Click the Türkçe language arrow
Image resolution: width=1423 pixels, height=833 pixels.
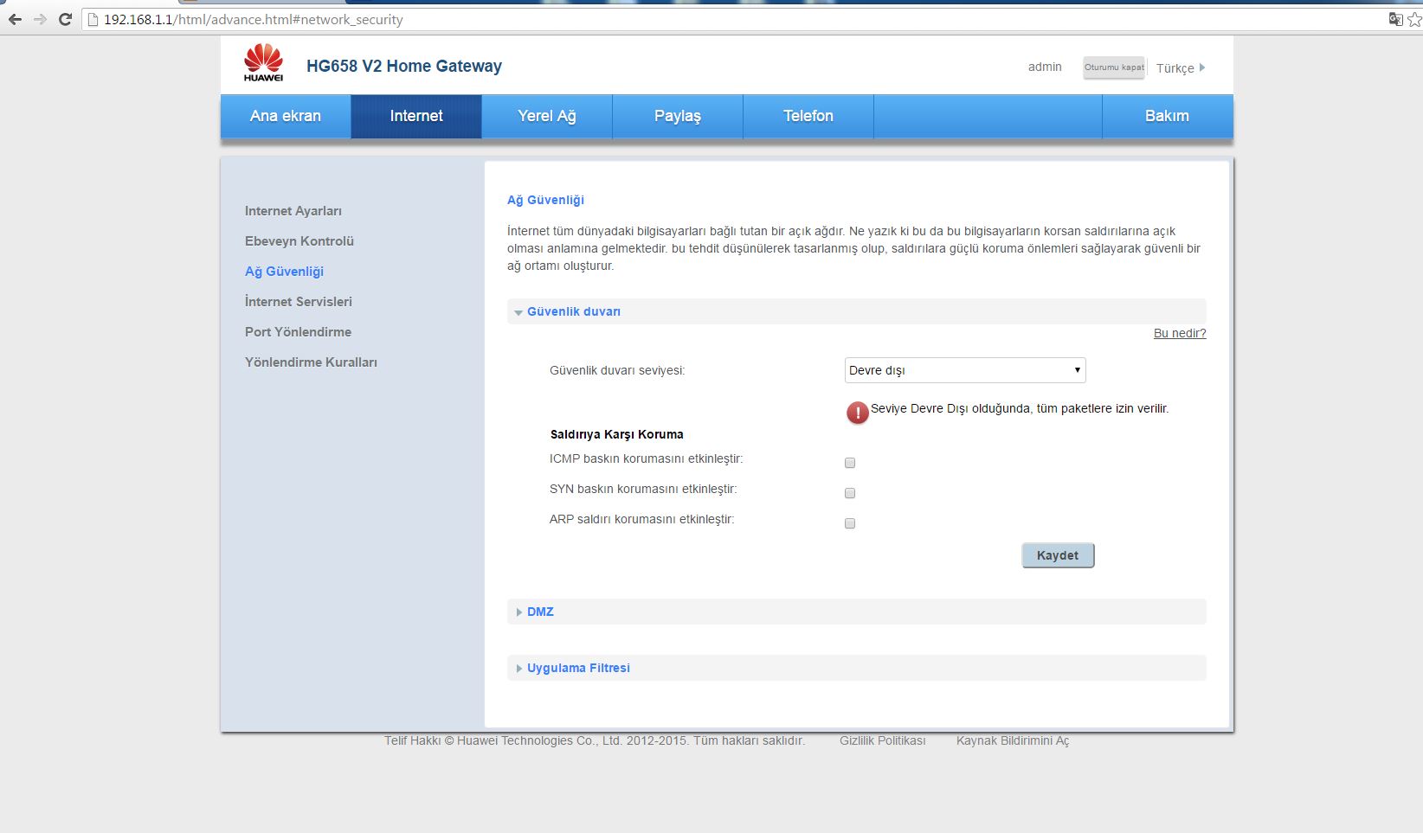pos(1201,67)
